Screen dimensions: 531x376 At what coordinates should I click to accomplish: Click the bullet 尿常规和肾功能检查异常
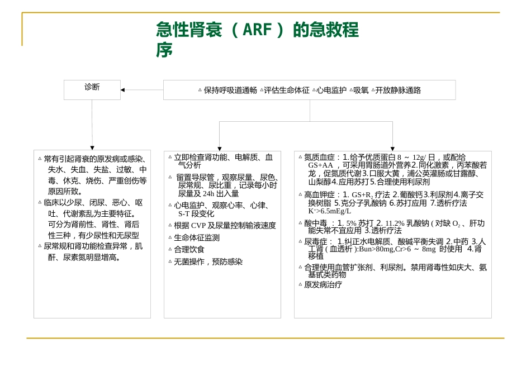click(93, 246)
